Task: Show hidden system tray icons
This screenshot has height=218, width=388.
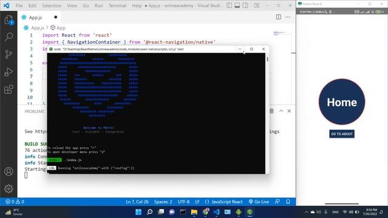Action: coord(306,212)
